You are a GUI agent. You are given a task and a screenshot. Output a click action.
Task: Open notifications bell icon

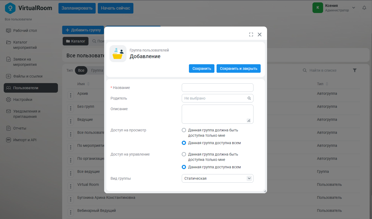pyautogui.click(x=364, y=8)
